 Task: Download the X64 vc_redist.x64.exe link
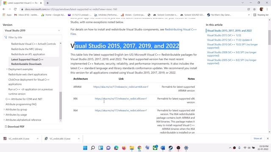click(x=121, y=111)
